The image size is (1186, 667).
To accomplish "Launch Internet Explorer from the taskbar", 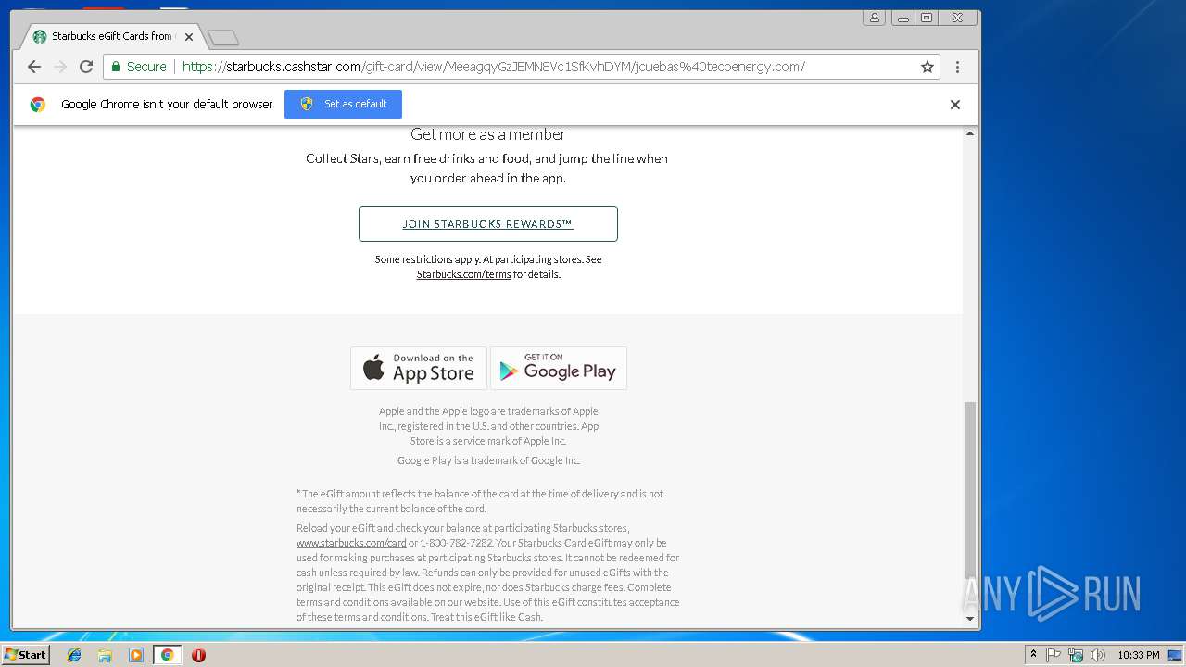I will click(x=74, y=655).
